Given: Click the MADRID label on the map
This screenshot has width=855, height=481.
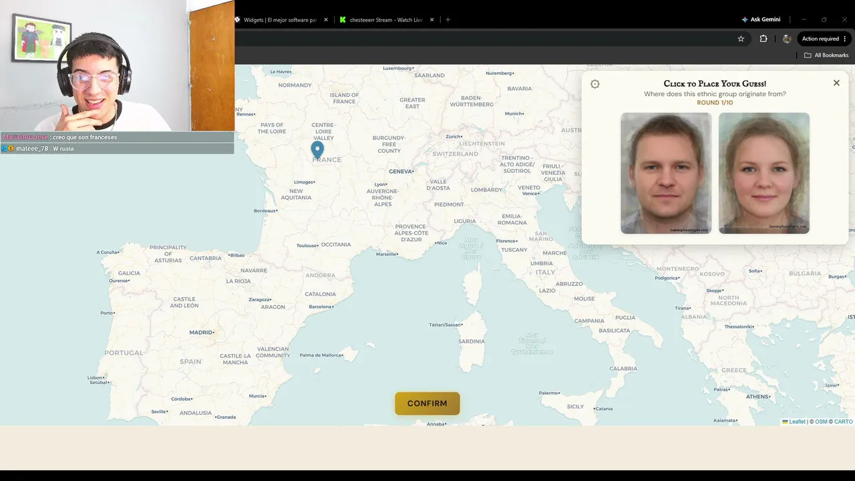Looking at the screenshot, I should (201, 332).
